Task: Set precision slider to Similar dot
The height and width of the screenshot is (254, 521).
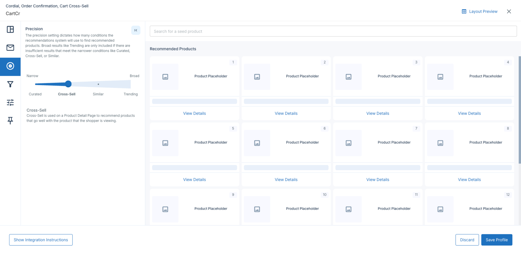Action: pos(98,84)
